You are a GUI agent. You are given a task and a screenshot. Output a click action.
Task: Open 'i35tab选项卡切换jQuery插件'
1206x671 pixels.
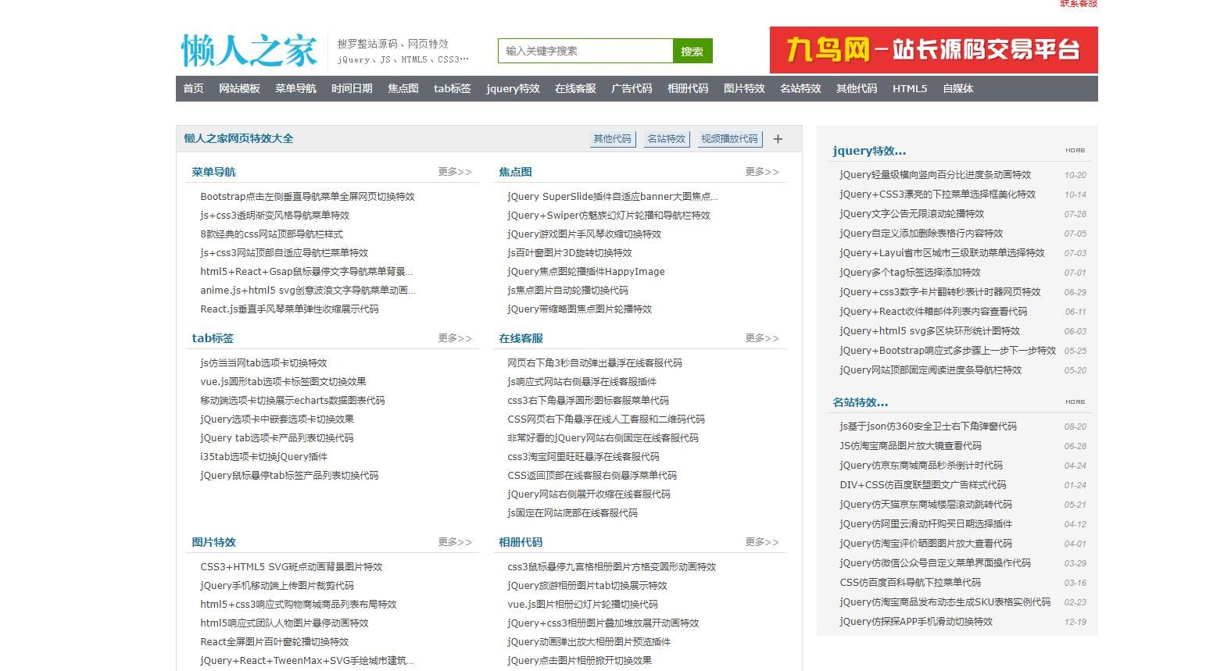263,457
